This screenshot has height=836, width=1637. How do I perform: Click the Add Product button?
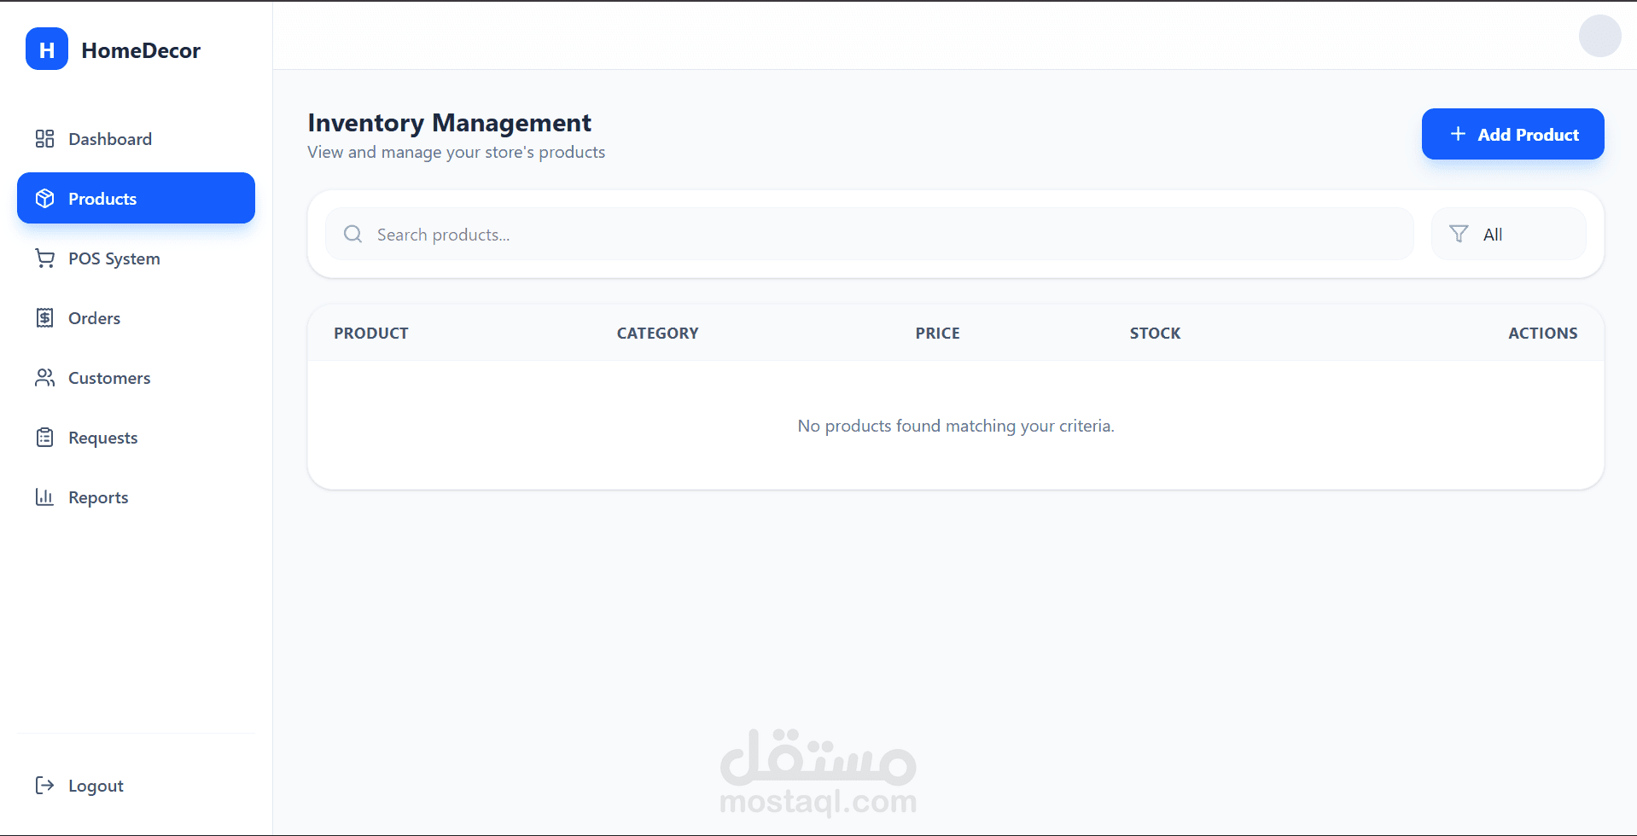click(1512, 134)
